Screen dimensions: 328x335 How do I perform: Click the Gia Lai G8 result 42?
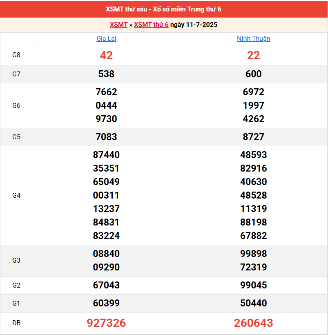coord(106,56)
